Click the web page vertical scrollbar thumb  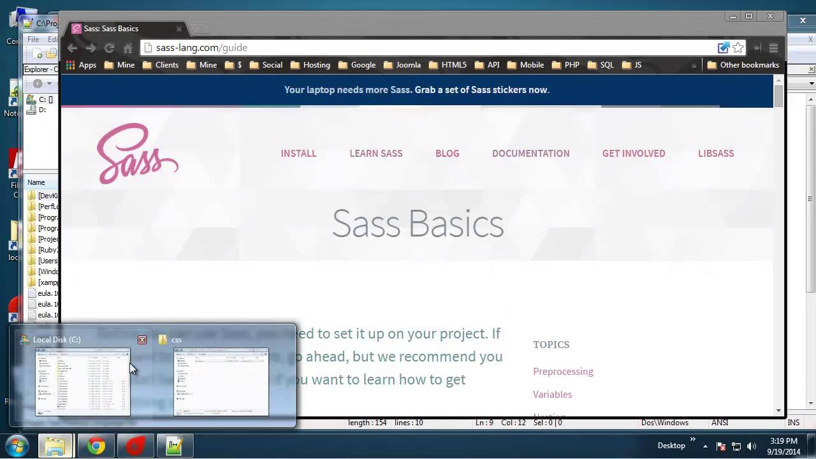pos(778,96)
